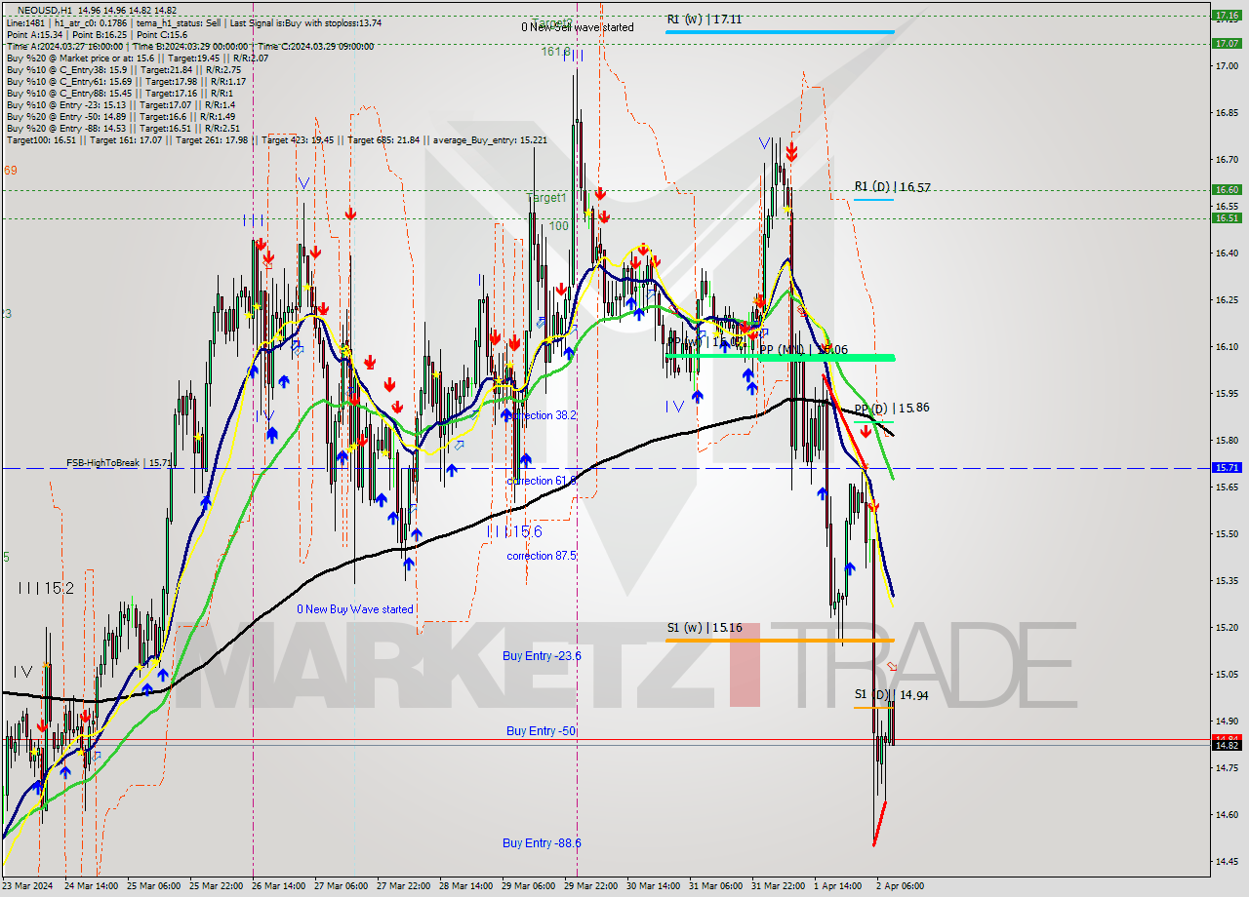The image size is (1249, 897).
Task: Click the 17.00 price axis tick
Action: [x=1226, y=66]
